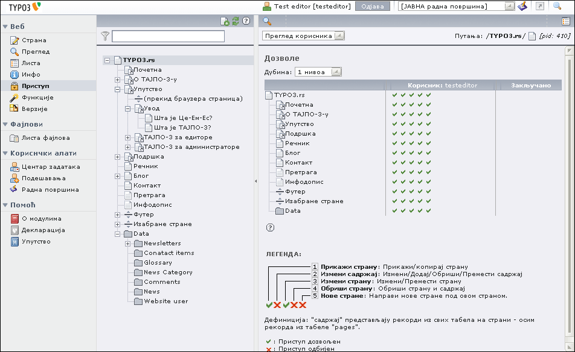Expand ТАЈПО-3 за администраторе node
The height and width of the screenshot is (352, 575).
pyautogui.click(x=127, y=148)
